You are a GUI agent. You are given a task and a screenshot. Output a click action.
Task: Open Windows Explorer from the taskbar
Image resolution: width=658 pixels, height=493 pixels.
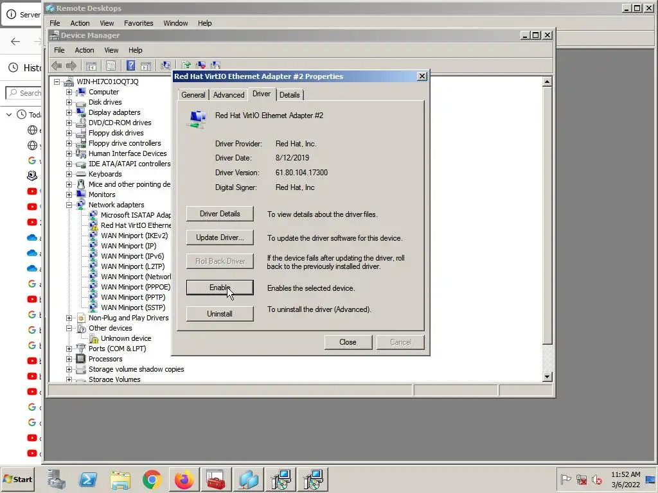[x=120, y=480]
